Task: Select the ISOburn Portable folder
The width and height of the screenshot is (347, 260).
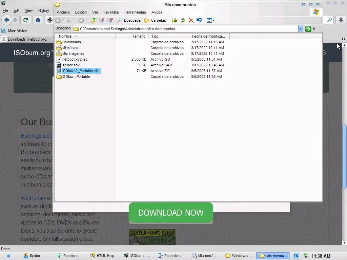Action: coord(73,77)
